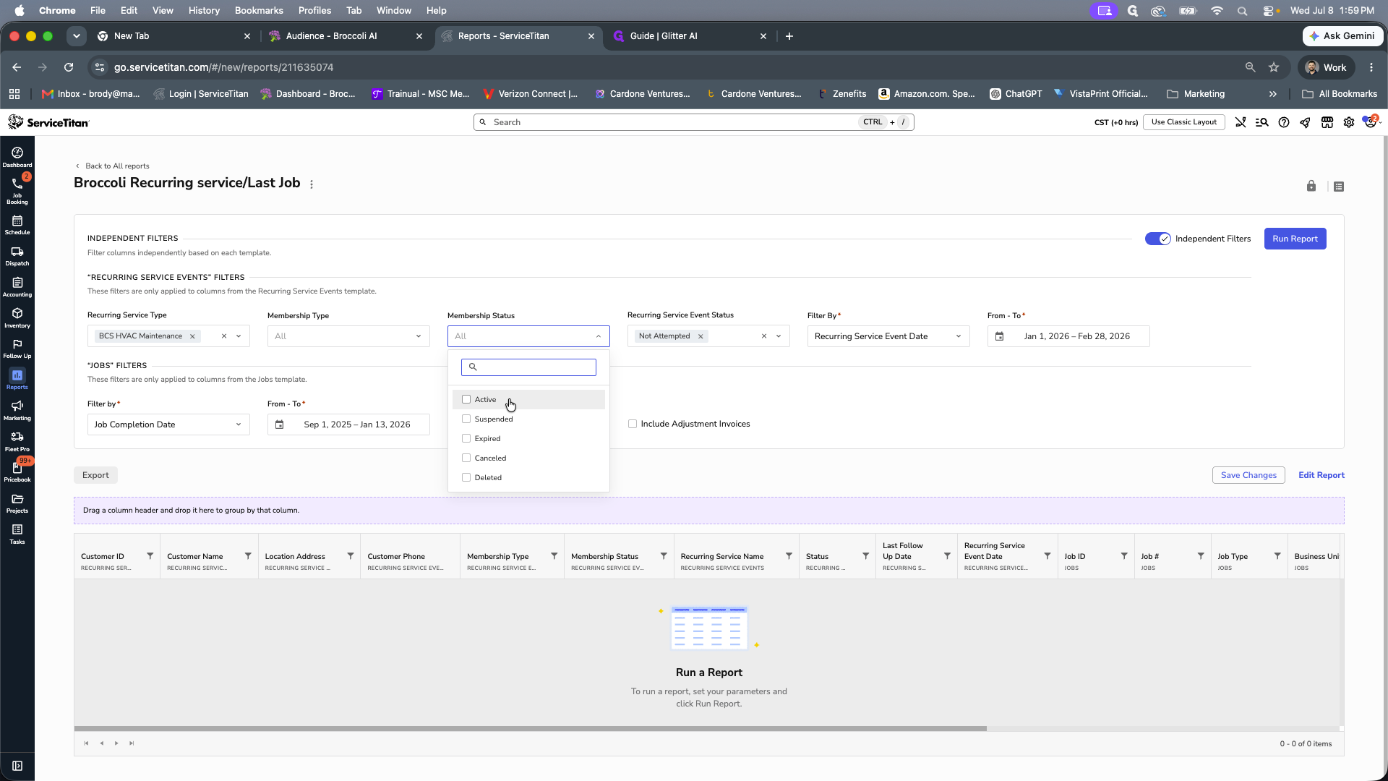Screen dimensions: 1388x781
Task: Expand the Membership Type dropdown
Action: pos(348,336)
